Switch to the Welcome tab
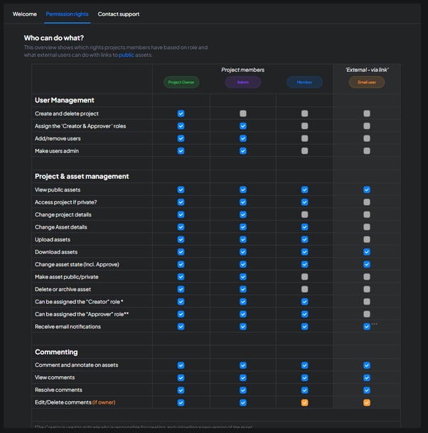The height and width of the screenshot is (433, 428). pyautogui.click(x=24, y=14)
